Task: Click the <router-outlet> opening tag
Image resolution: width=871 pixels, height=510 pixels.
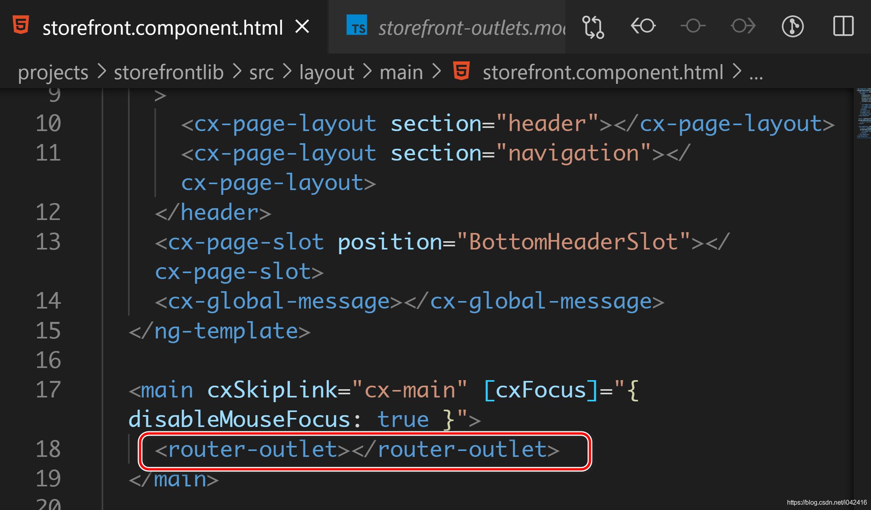Action: [252, 450]
